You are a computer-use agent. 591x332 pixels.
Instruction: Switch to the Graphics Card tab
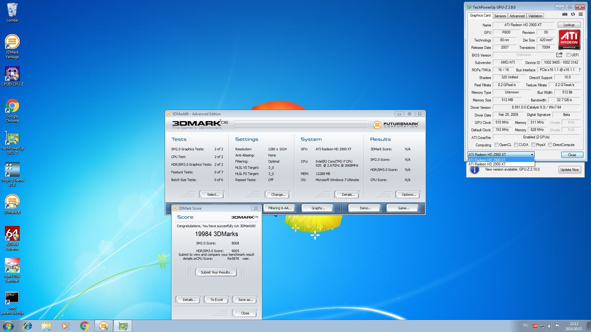coord(480,15)
